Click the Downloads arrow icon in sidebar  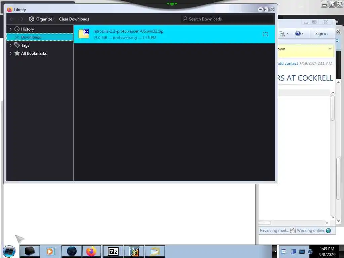pos(17,37)
